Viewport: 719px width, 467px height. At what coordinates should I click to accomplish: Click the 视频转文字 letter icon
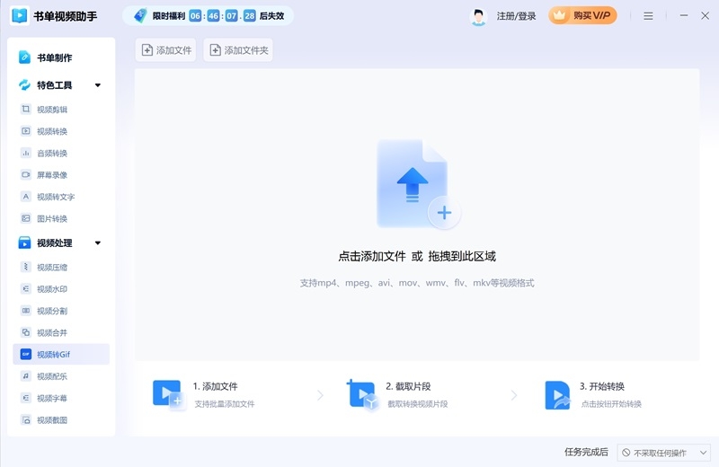pyautogui.click(x=26, y=197)
